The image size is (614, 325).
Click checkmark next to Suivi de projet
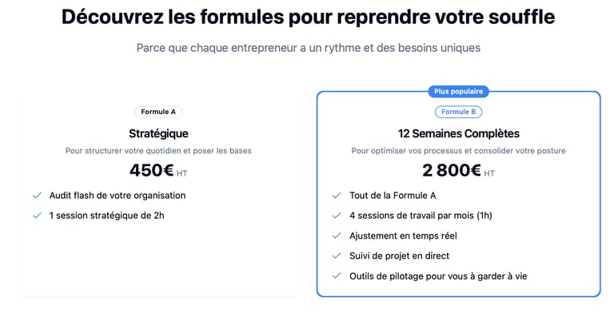[337, 256]
